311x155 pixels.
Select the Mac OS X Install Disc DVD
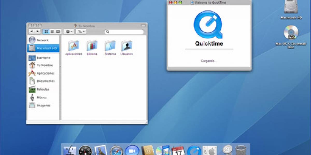tap(291, 33)
